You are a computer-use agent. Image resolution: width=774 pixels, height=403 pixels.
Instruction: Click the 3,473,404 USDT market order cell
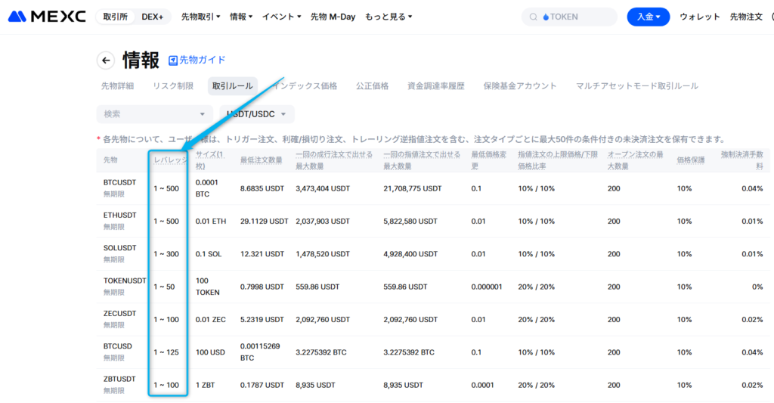click(x=323, y=188)
